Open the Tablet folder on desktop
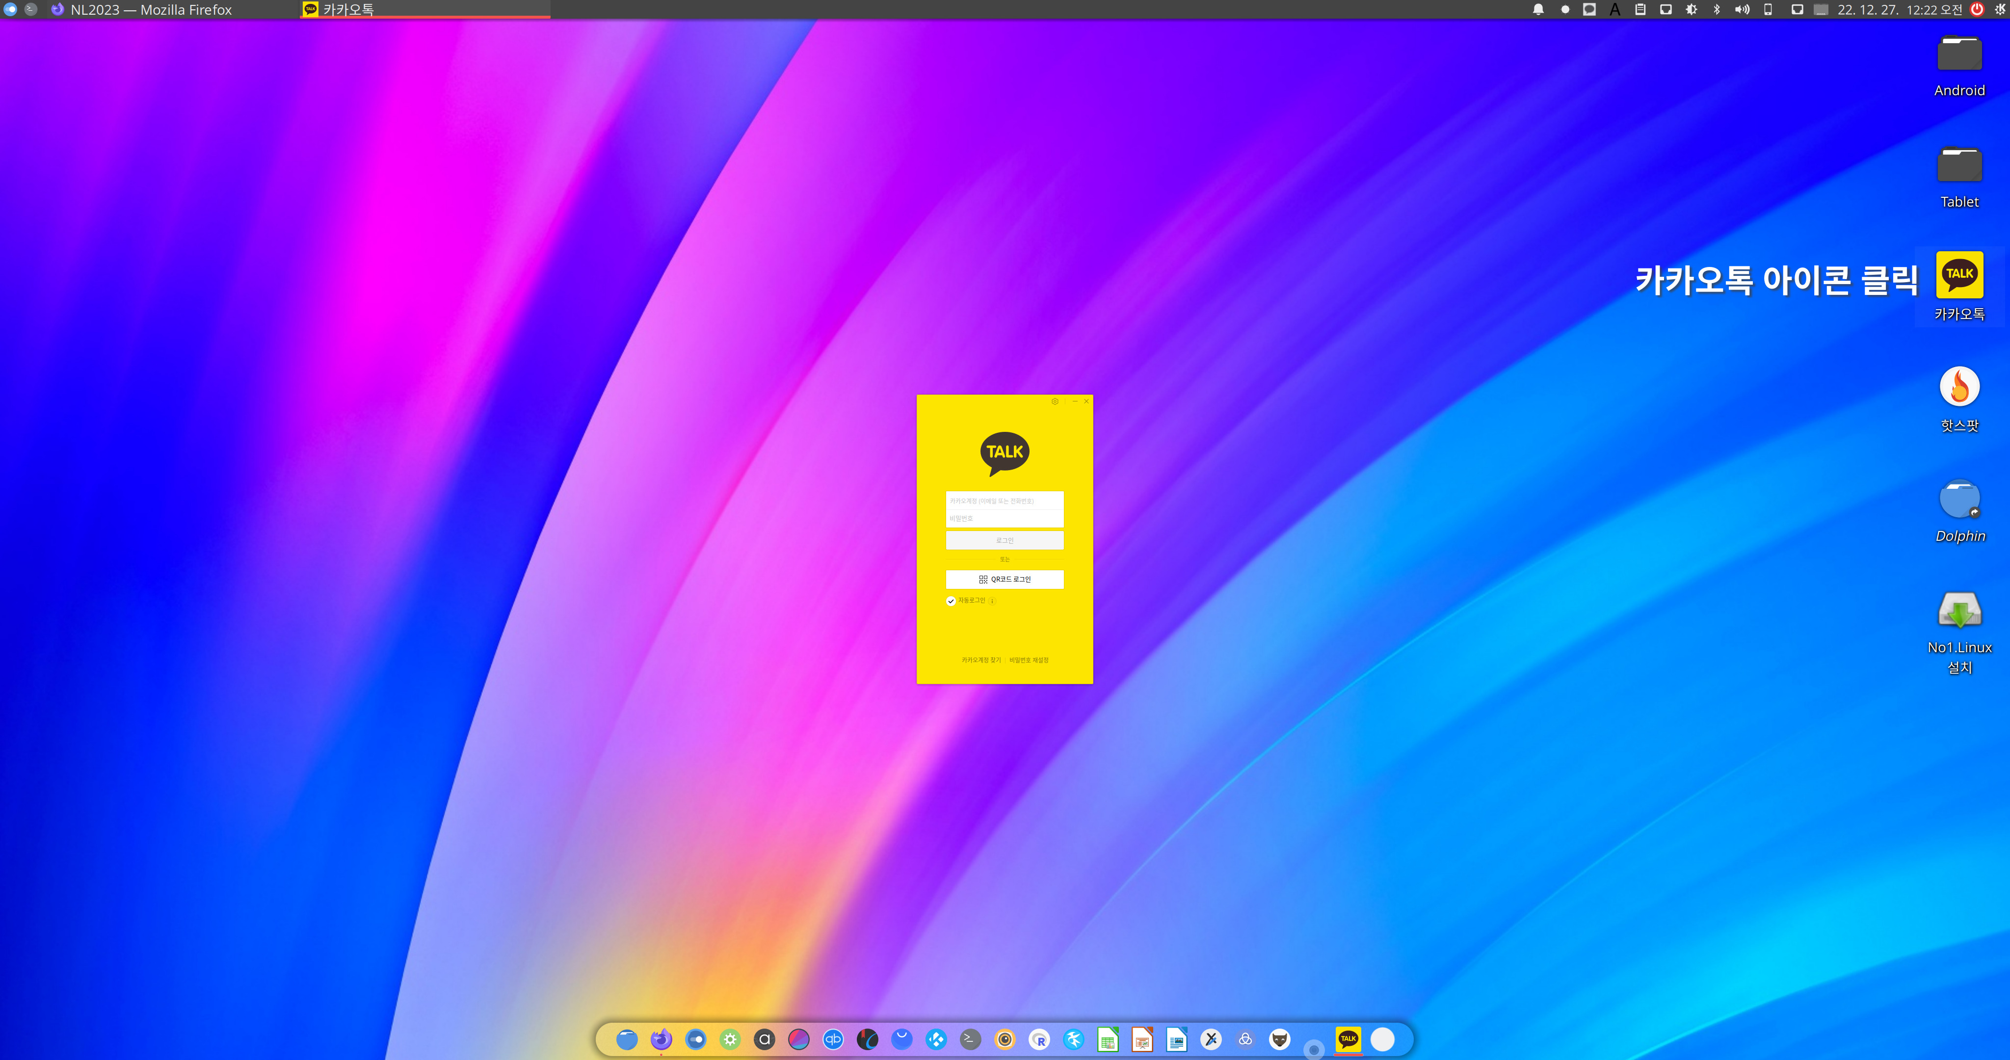The width and height of the screenshot is (2010, 1060). [x=1959, y=177]
